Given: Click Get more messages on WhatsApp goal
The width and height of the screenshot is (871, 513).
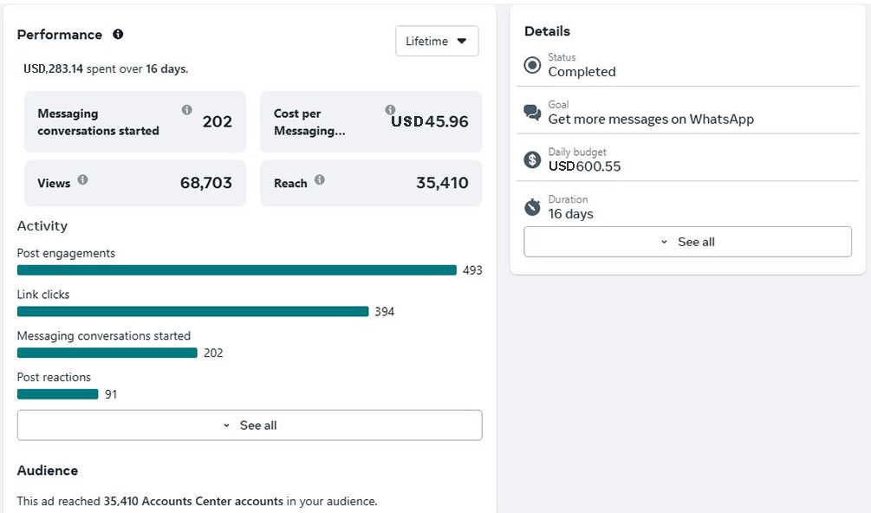Looking at the screenshot, I should pos(651,120).
